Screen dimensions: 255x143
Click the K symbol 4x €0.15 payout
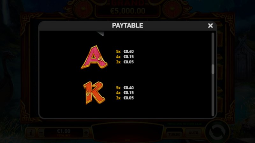click(125, 93)
